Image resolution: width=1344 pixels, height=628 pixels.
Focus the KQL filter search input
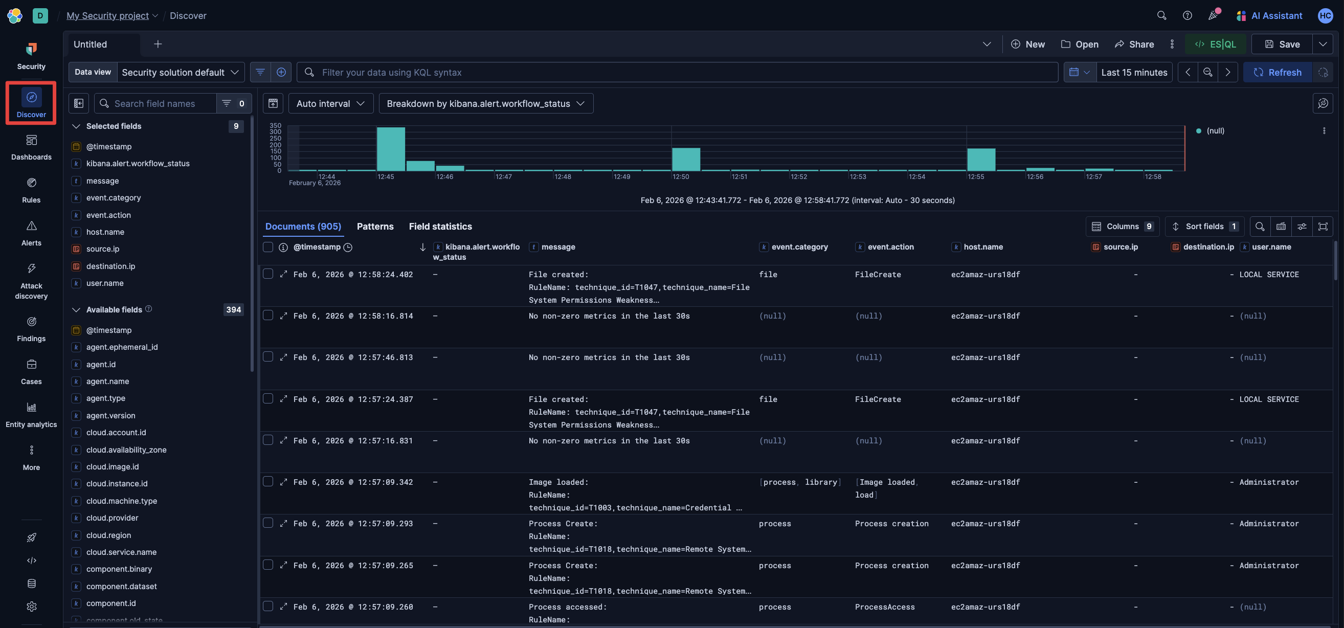(678, 73)
